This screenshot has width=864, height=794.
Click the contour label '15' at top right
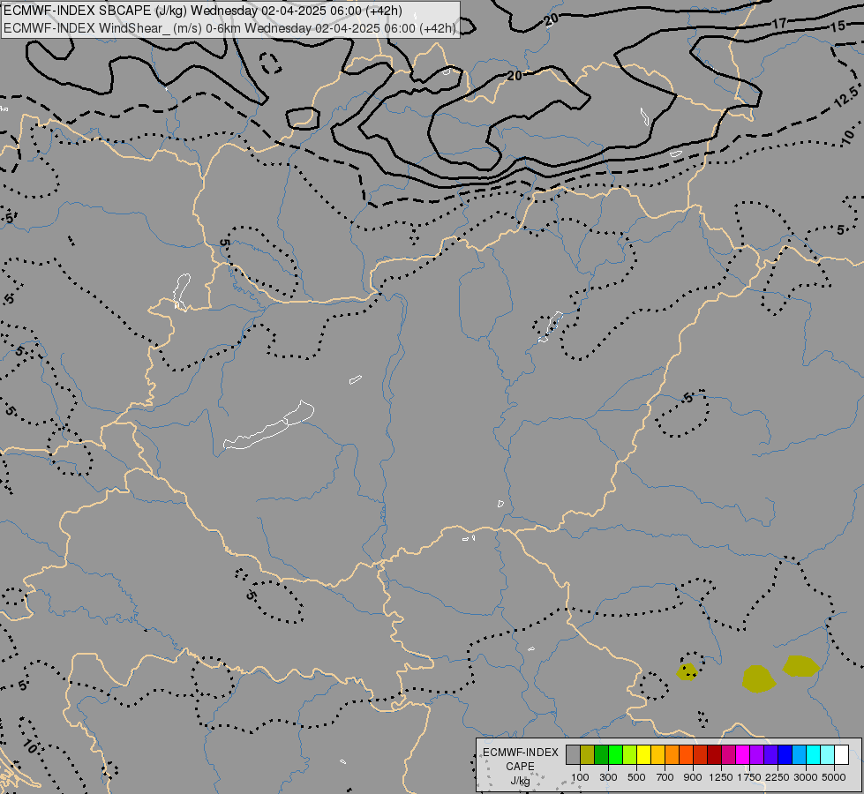(x=838, y=26)
